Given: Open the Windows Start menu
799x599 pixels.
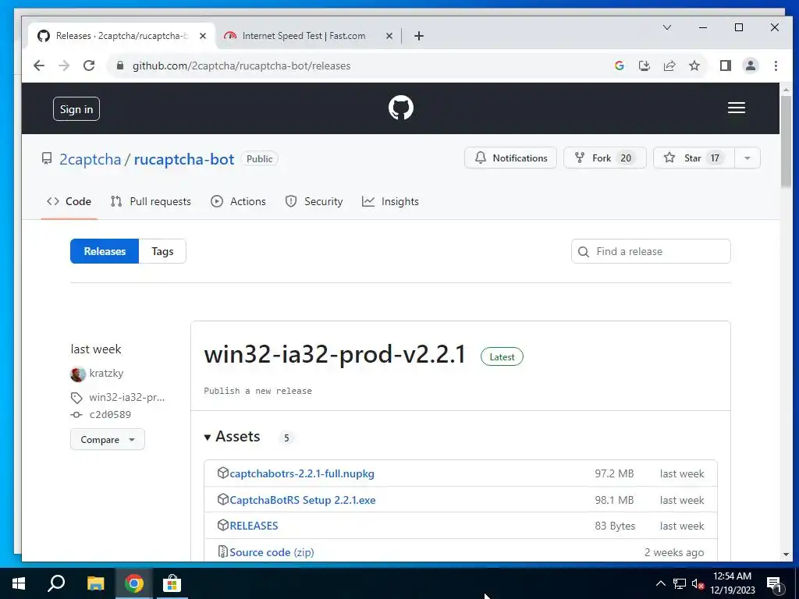Looking at the screenshot, I should pos(19,583).
